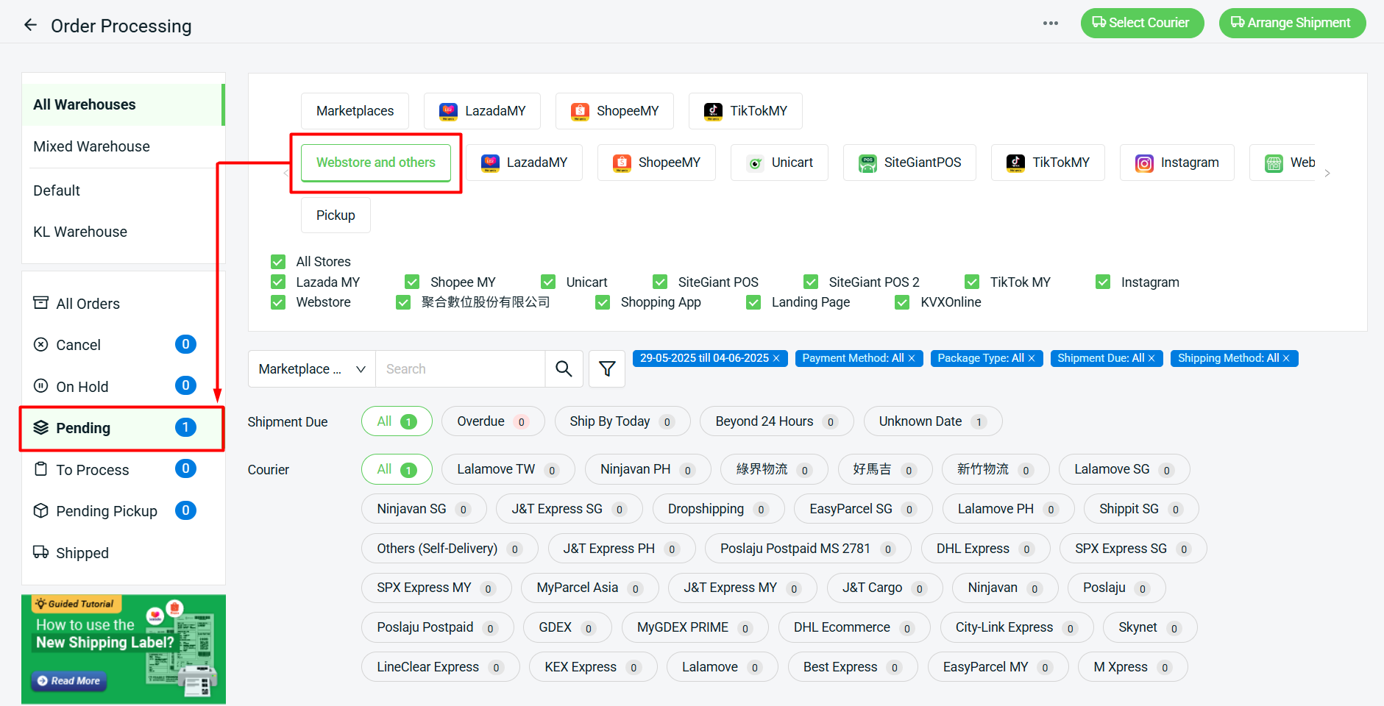Click the search magnifier icon
Screen dimensions: 1384x706
pos(564,368)
